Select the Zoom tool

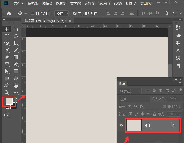(7, 92)
